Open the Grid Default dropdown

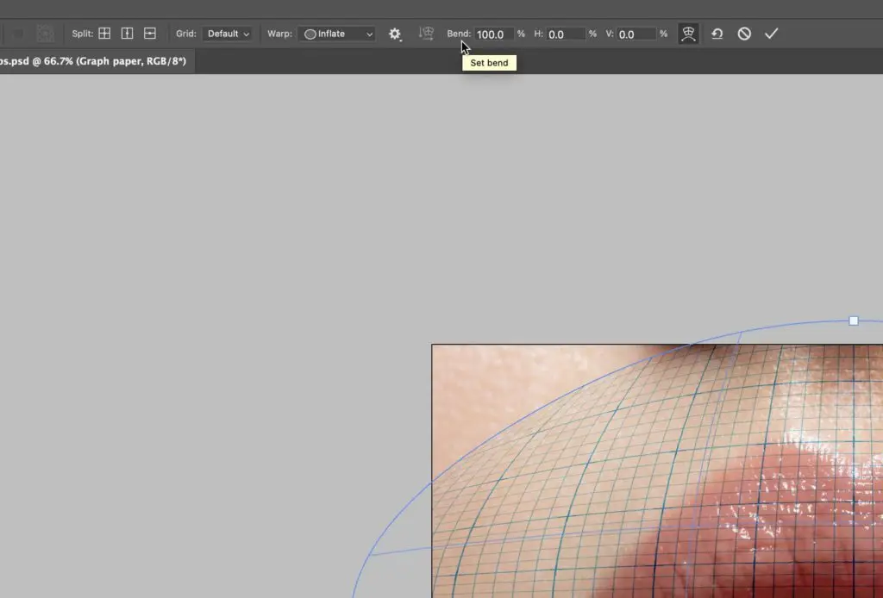point(228,34)
